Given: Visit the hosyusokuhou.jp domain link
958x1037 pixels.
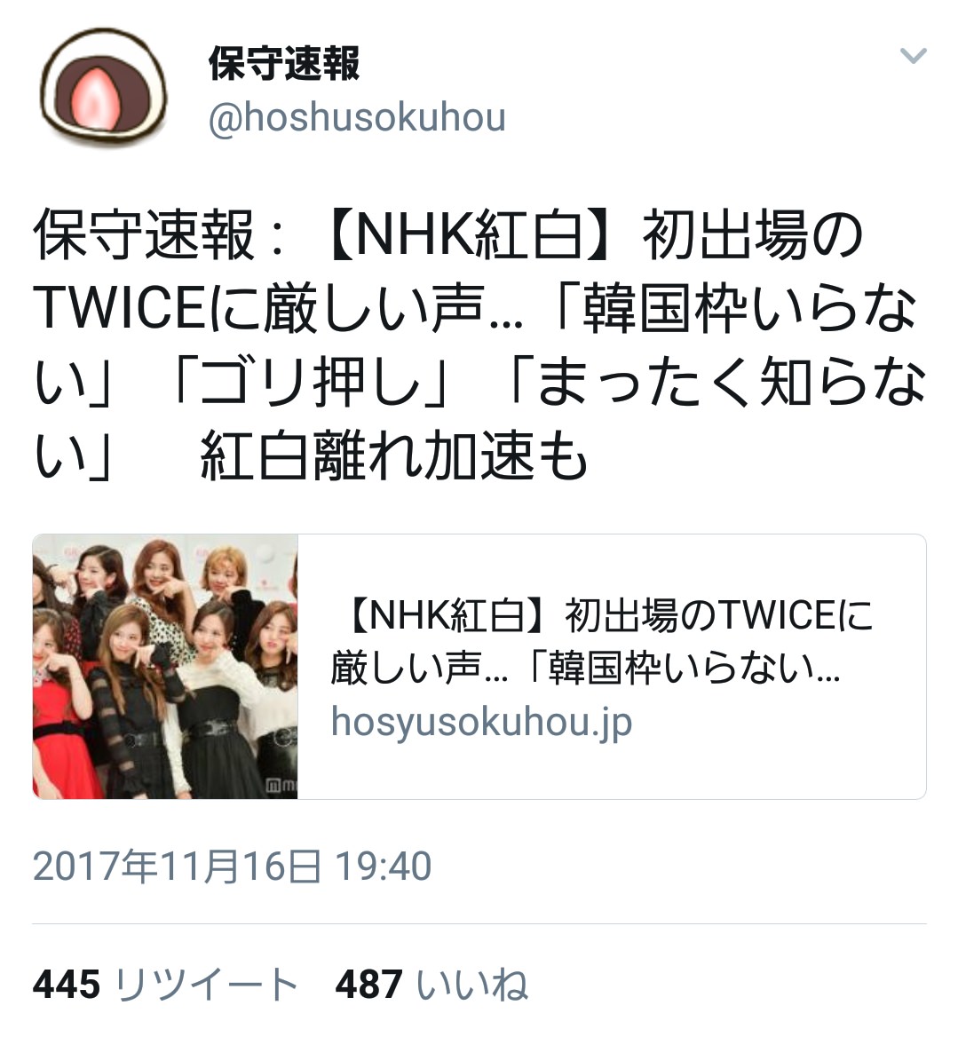Looking at the screenshot, I should pos(481,722).
